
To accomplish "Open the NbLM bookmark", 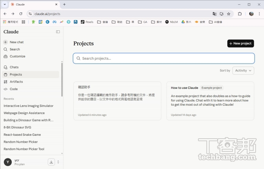I will pyautogui.click(x=171, y=22).
